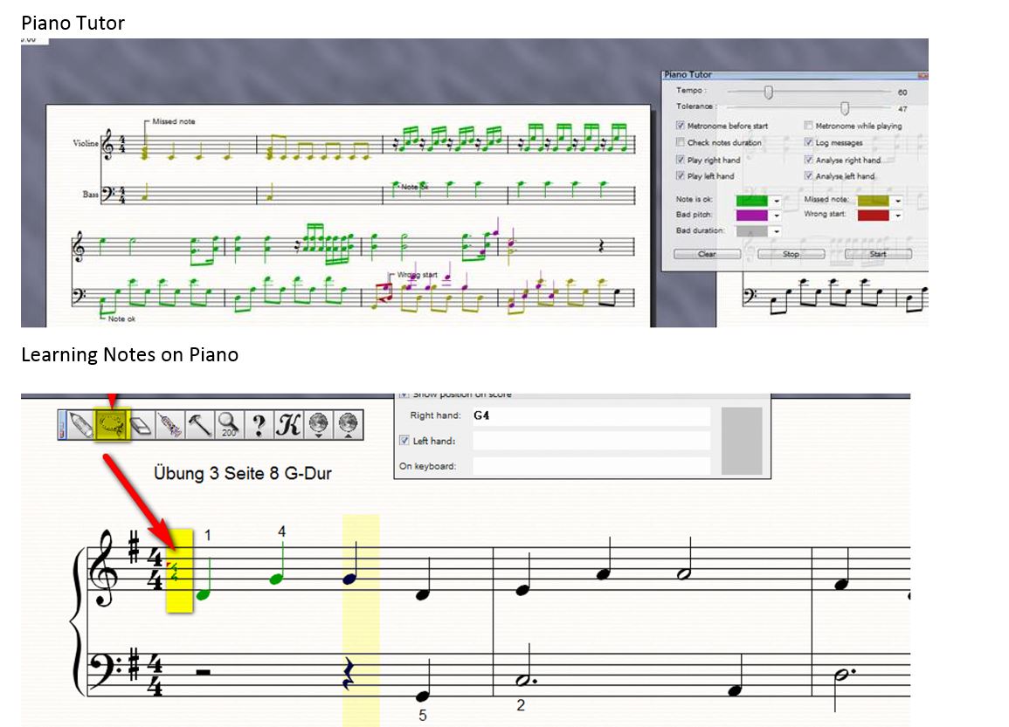Click the globe with up arrow icon
Screen dimensions: 1009x727
click(348, 425)
